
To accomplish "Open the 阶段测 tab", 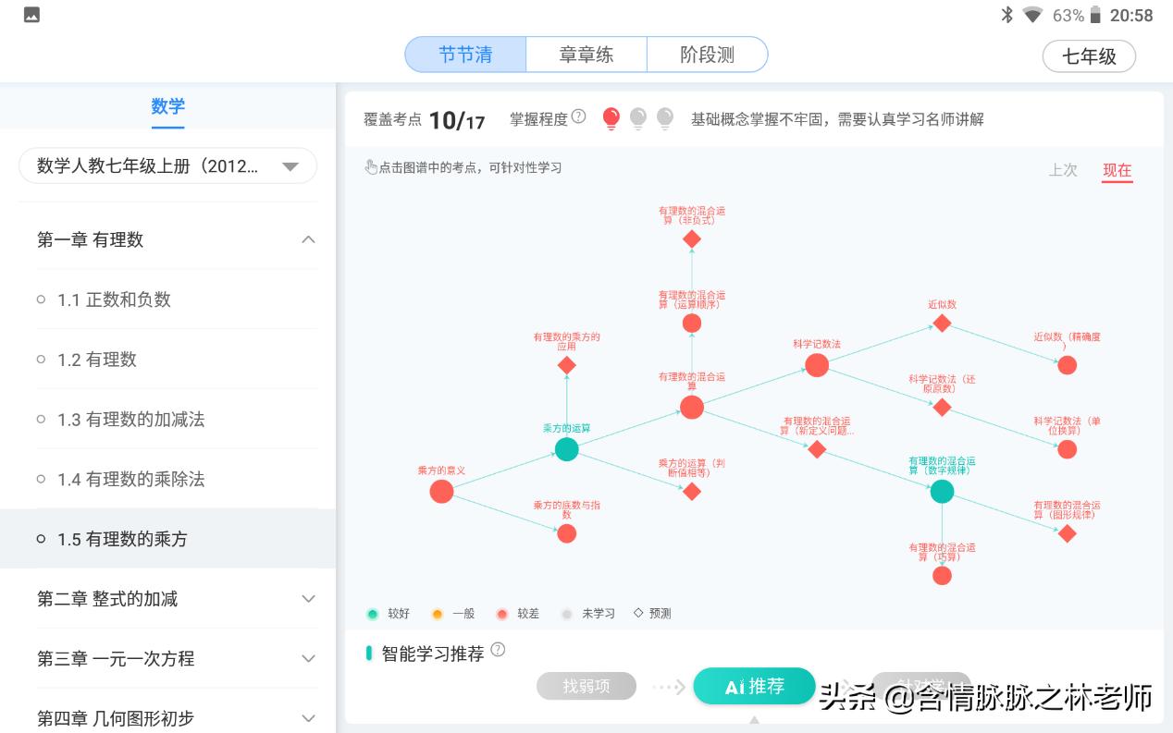I will point(707,54).
